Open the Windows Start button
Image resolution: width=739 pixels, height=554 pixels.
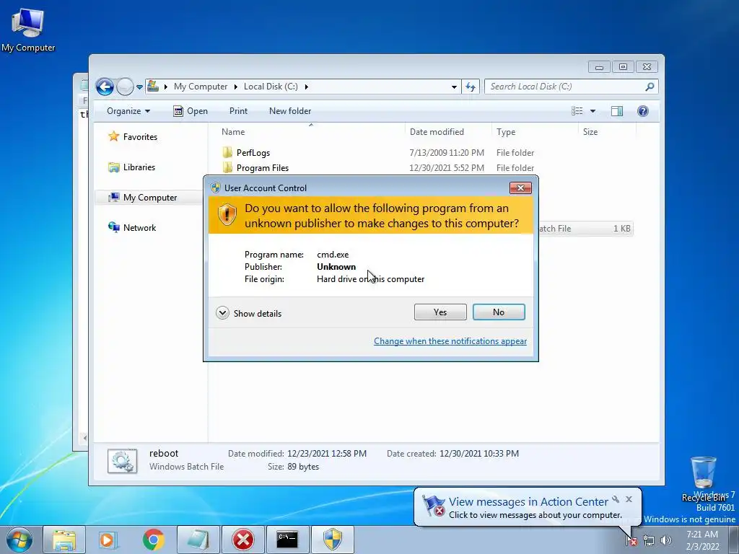[19, 540]
